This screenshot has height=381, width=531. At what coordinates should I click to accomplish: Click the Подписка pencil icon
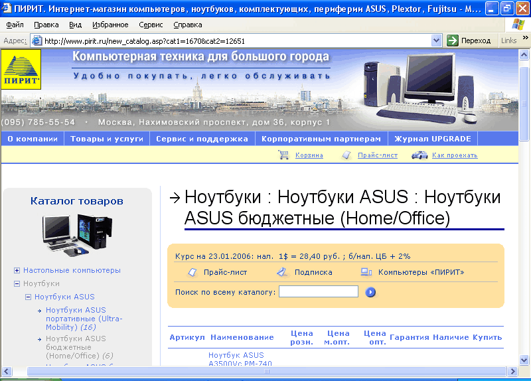[x=281, y=272]
